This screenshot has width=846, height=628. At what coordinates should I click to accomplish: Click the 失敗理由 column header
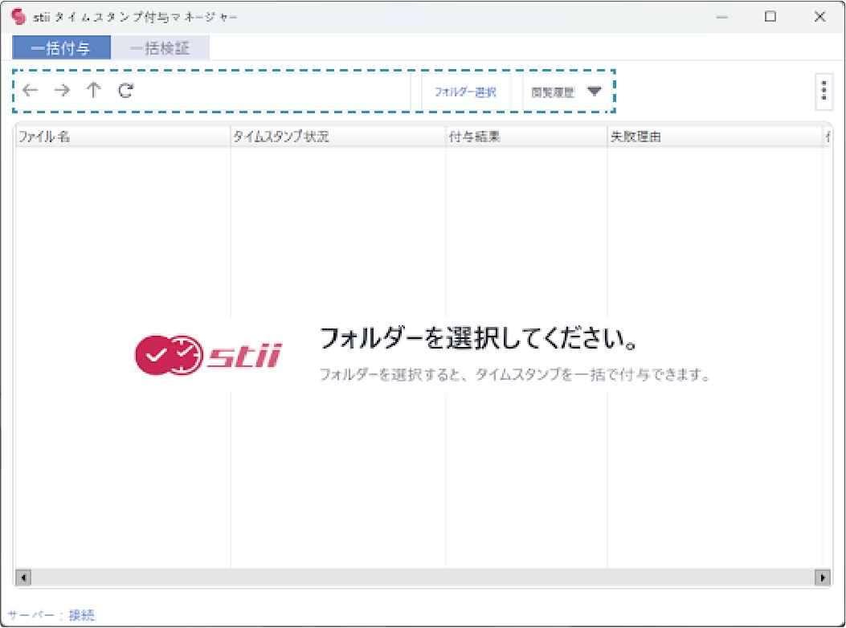(713, 137)
